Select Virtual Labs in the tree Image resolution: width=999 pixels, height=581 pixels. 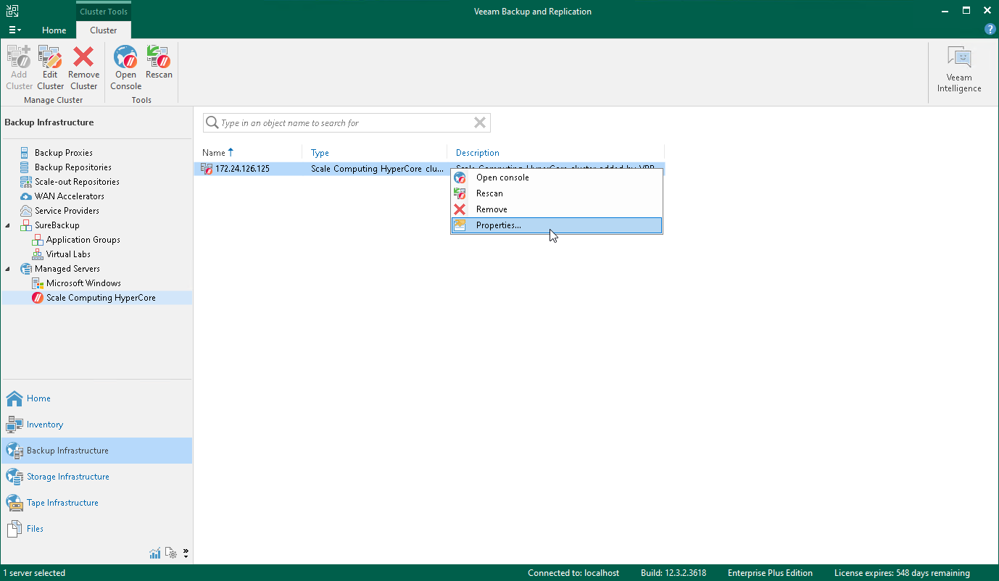coord(68,254)
